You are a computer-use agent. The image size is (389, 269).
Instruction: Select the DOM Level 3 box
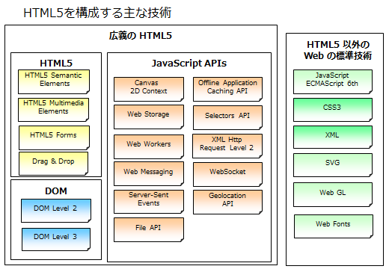pyautogui.click(x=56, y=239)
